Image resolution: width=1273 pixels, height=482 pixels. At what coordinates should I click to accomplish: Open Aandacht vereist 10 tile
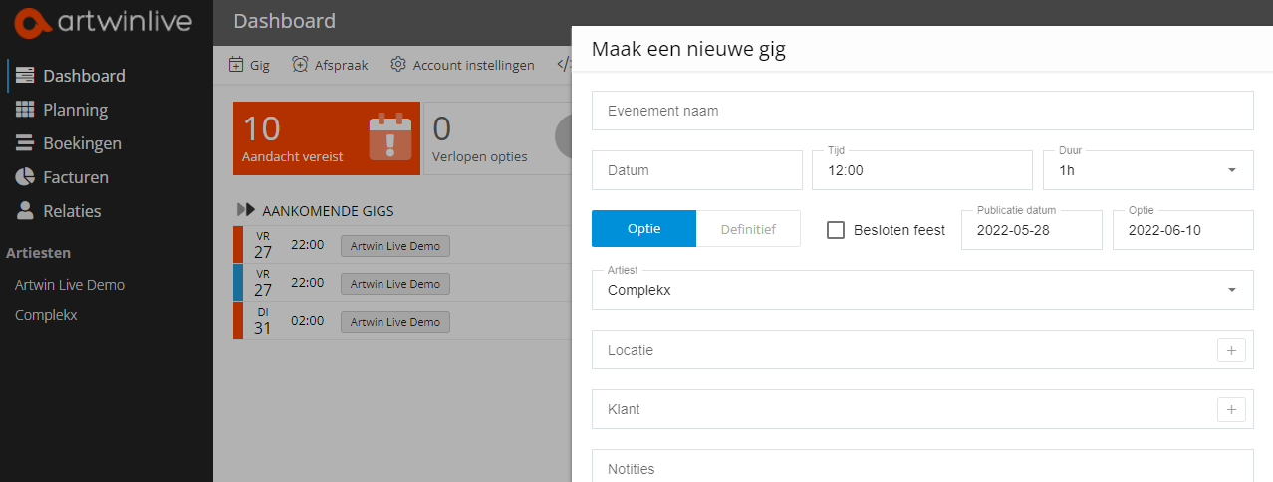tap(327, 138)
